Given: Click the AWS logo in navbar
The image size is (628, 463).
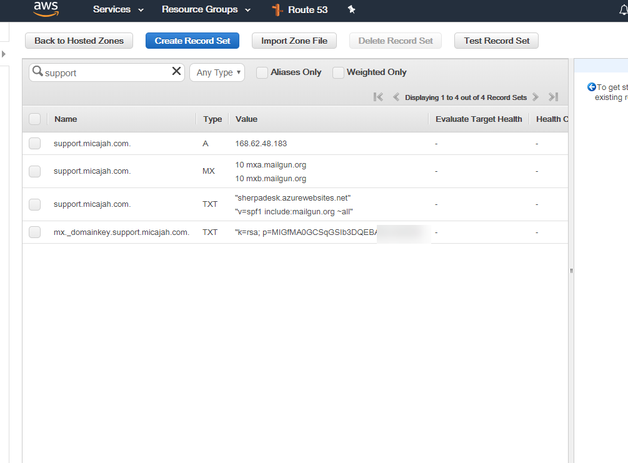Looking at the screenshot, I should (x=46, y=10).
